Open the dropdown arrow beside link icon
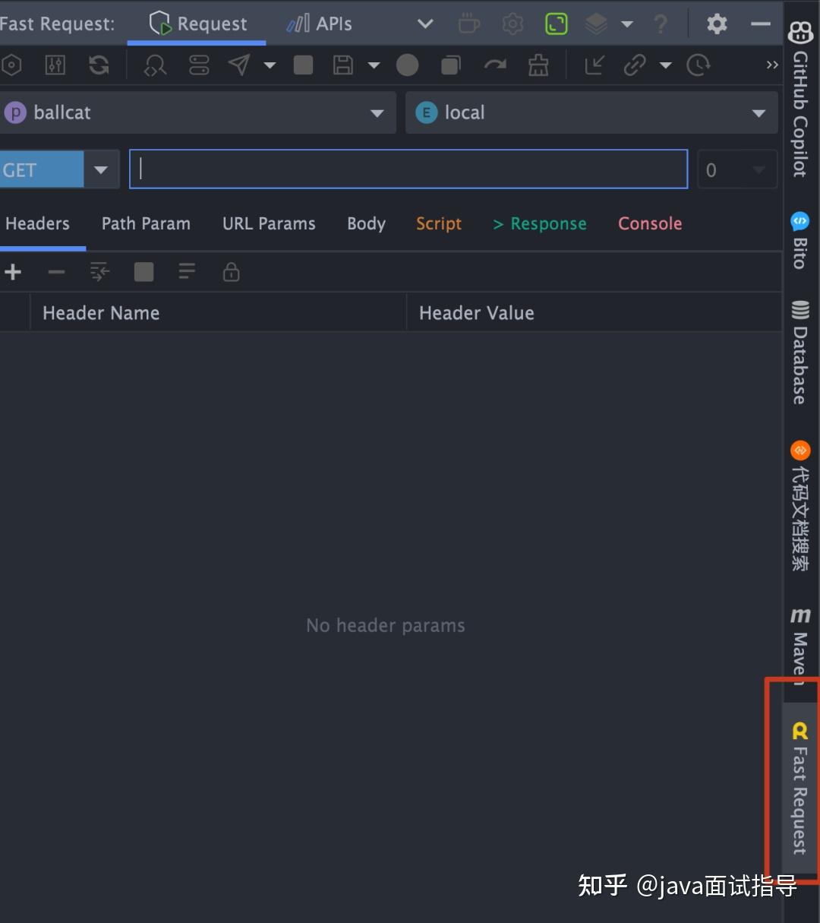Screen dimensions: 820x923 tap(666, 65)
